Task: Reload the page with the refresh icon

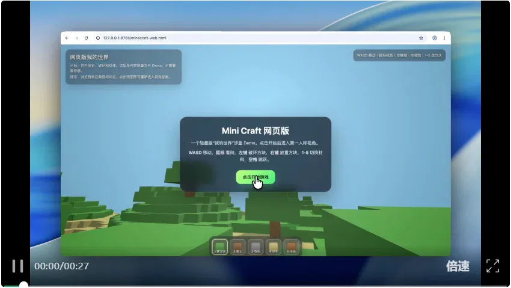Action: (x=87, y=38)
